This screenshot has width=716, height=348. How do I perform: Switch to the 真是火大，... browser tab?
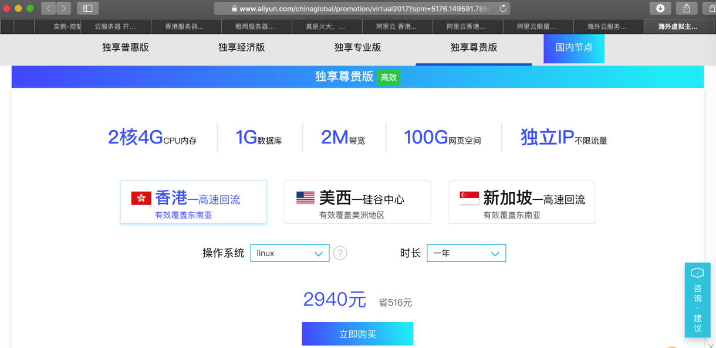pyautogui.click(x=327, y=26)
